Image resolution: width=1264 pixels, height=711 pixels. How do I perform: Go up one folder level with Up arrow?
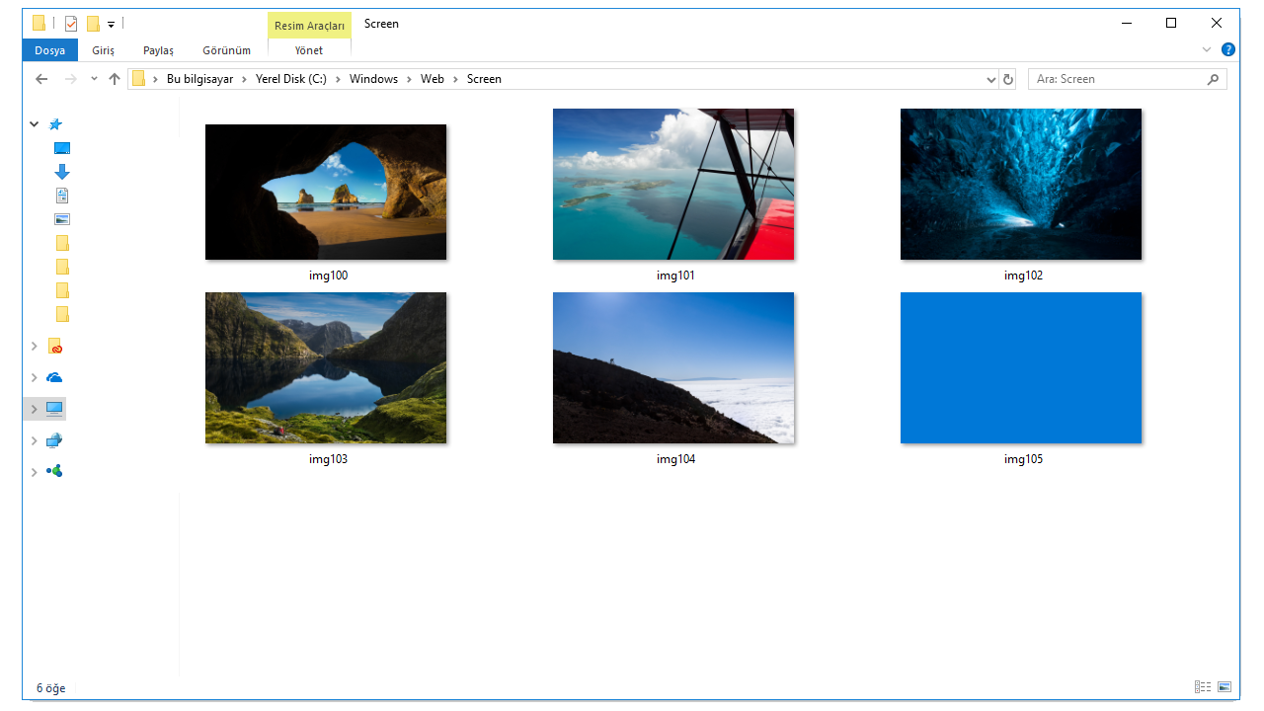click(115, 79)
